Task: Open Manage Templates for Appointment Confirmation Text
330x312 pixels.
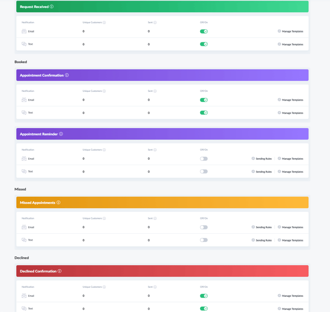Action: pos(291,113)
